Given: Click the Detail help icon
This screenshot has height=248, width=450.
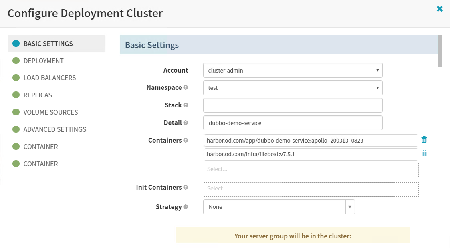Looking at the screenshot, I should [x=186, y=123].
